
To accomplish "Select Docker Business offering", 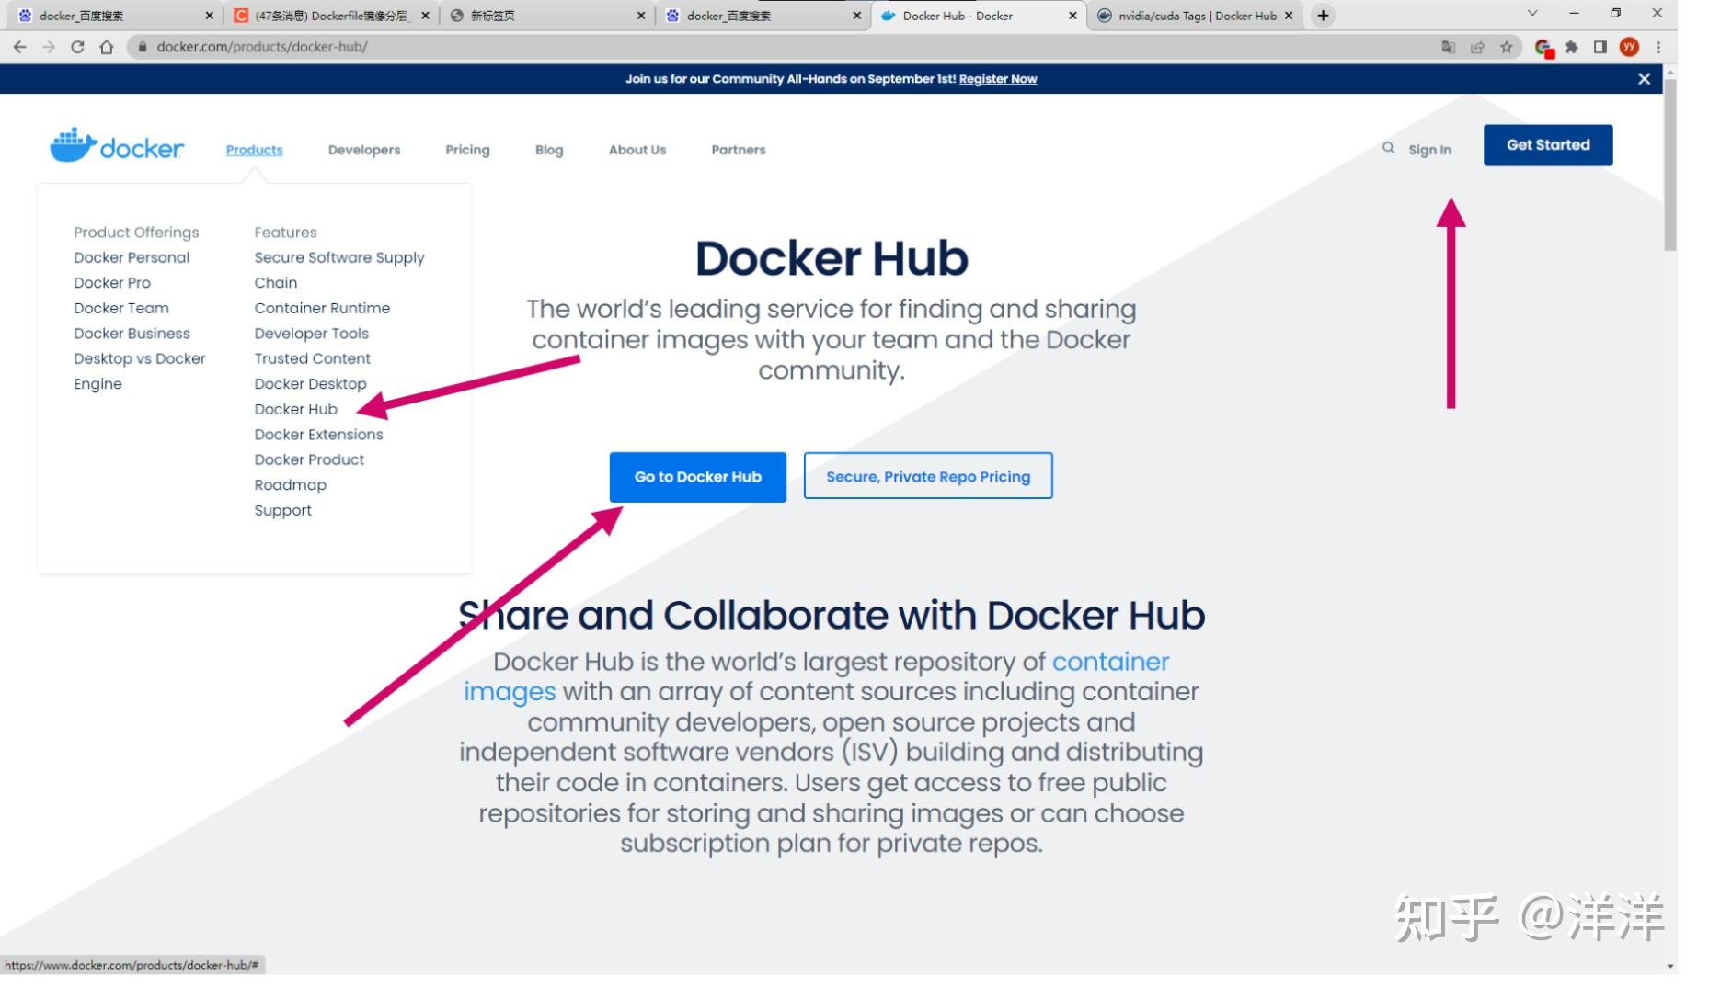I will 132,334.
